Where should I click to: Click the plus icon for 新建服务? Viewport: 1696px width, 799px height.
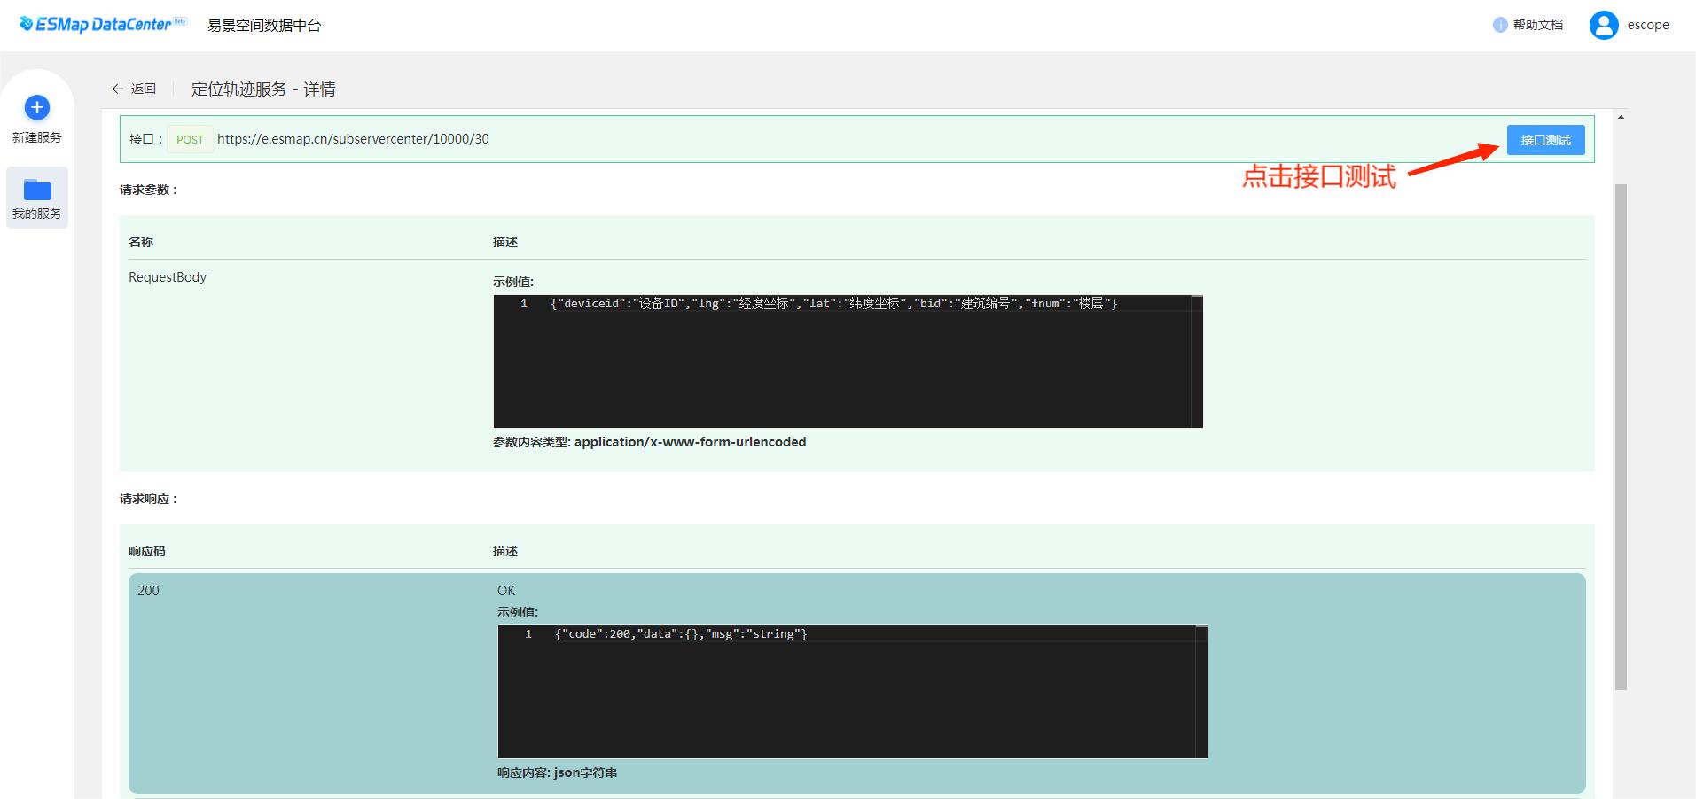[x=36, y=108]
